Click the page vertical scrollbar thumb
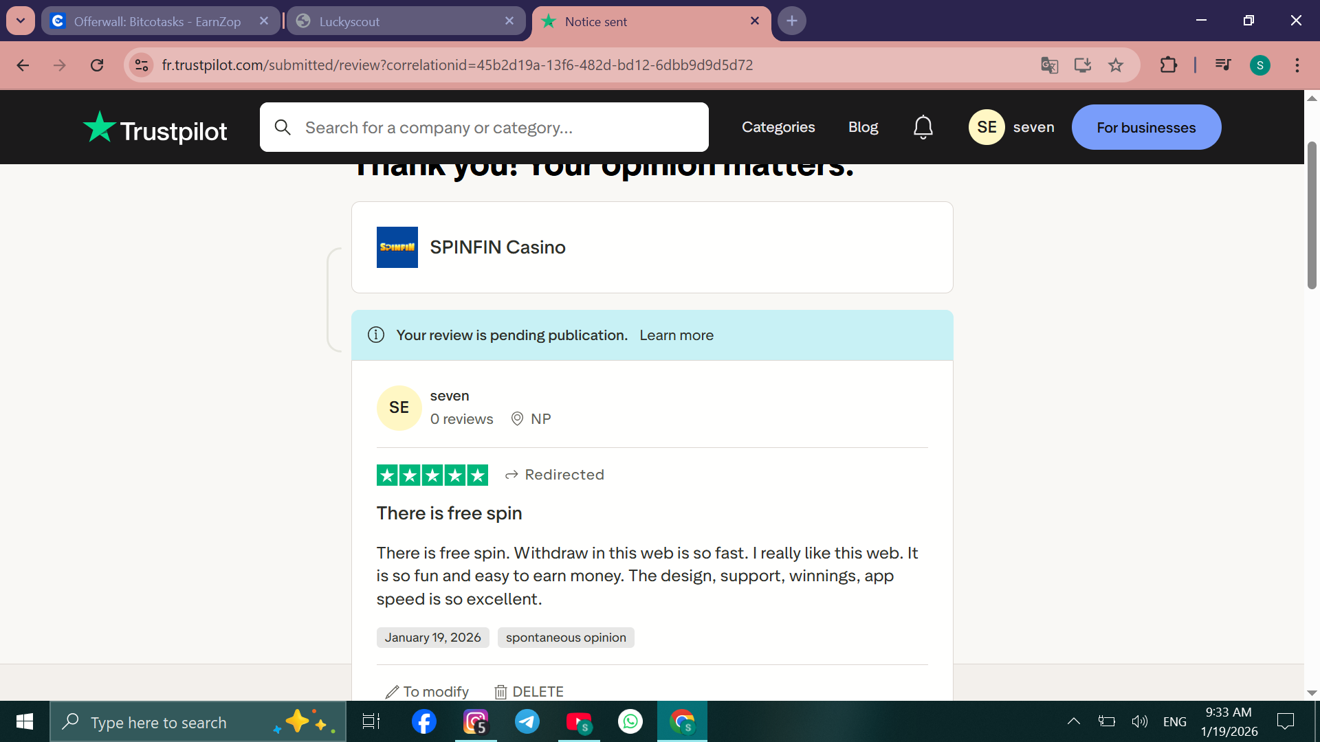Screen dimensions: 1320x742 coord(1312,216)
